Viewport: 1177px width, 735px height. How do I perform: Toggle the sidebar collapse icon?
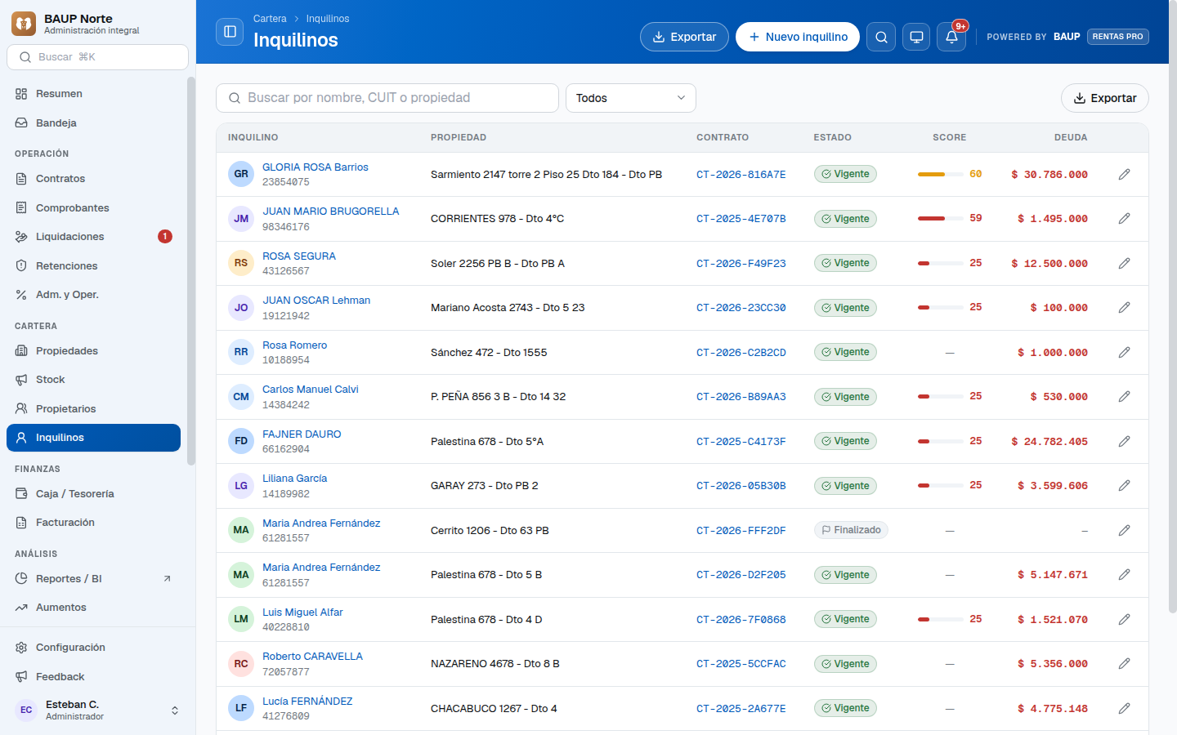point(230,32)
